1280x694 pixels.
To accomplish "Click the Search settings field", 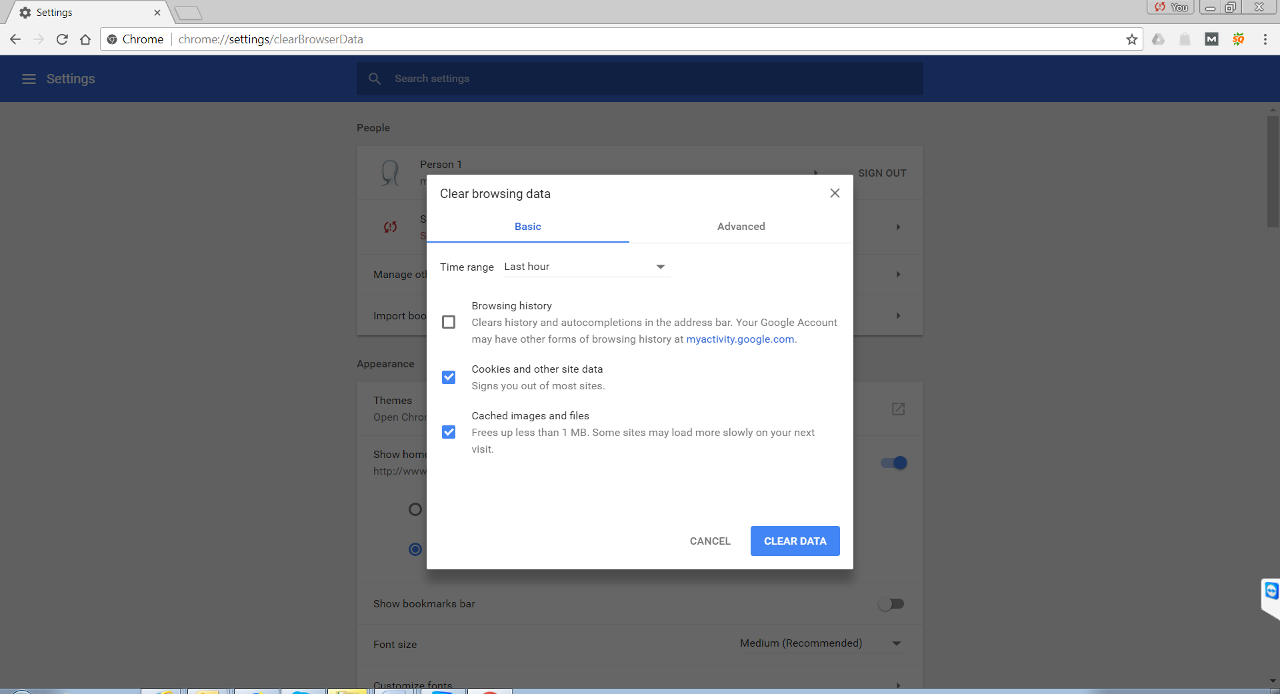I will (x=640, y=79).
